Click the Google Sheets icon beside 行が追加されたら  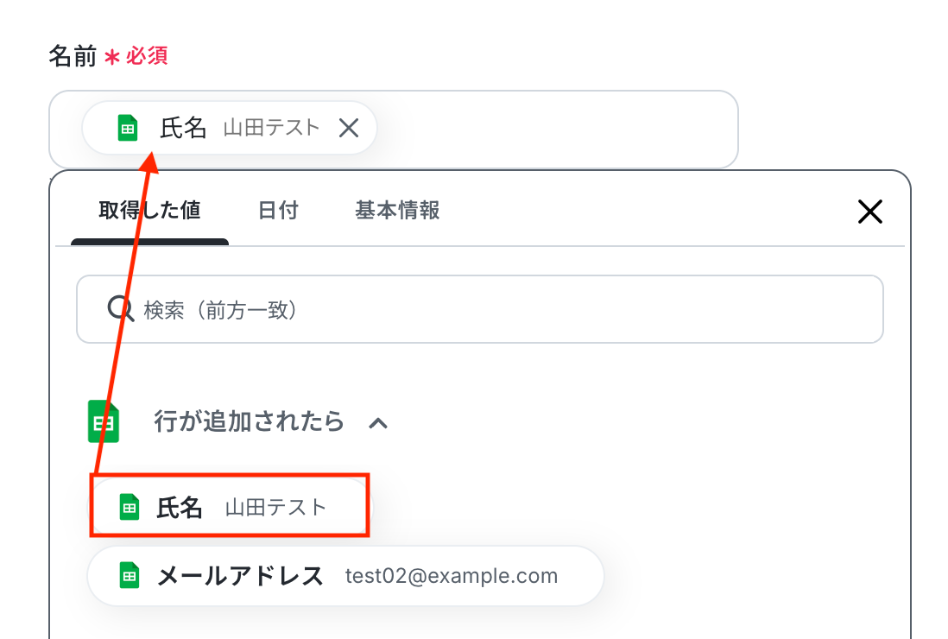[103, 421]
